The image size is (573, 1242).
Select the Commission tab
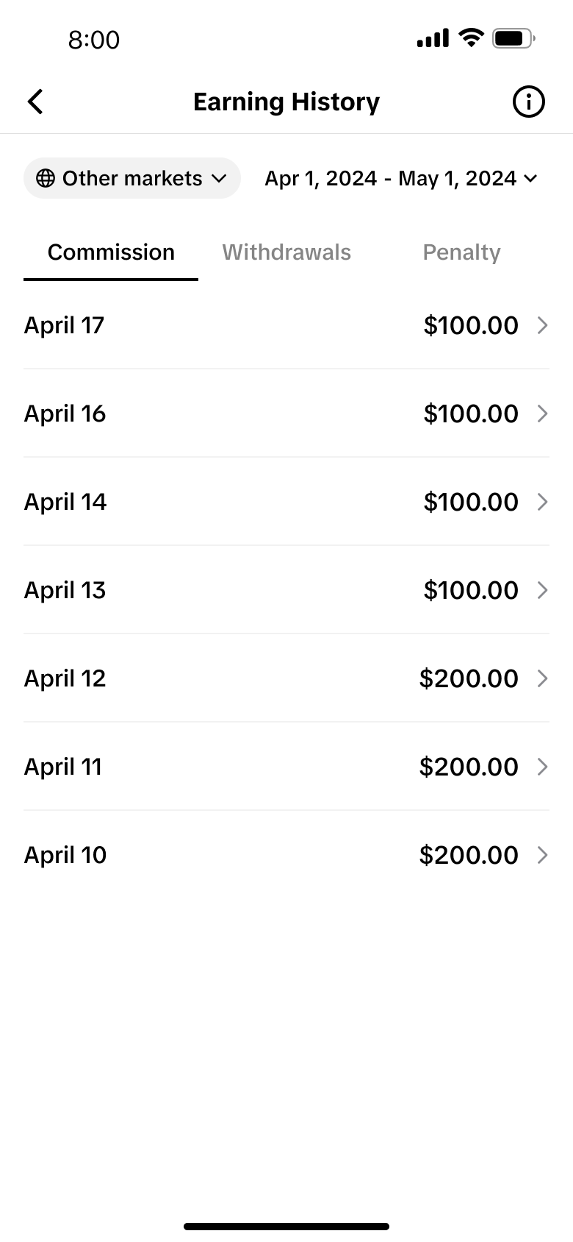tap(111, 252)
